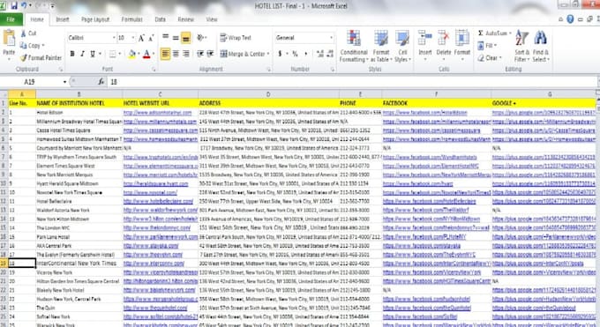Toggle Bold formatting
This screenshot has width=600, height=327.
point(72,54)
